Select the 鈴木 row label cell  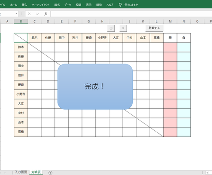click(x=21, y=47)
